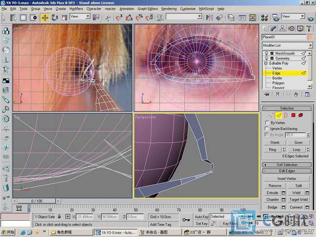The height and width of the screenshot is (237, 316).
Task: Toggle absolute/offset transform type-in mode
Action: pos(68,217)
